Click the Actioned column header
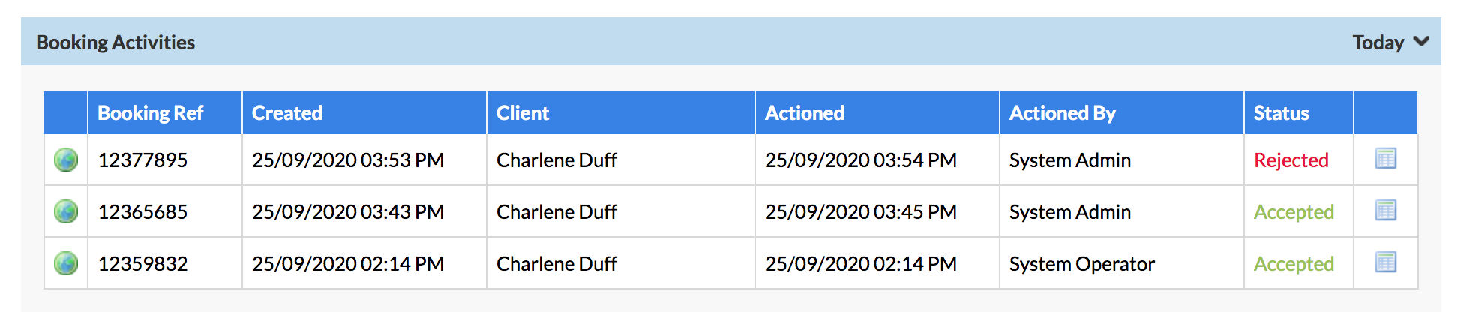The width and height of the screenshot is (1458, 327). pyautogui.click(x=805, y=113)
